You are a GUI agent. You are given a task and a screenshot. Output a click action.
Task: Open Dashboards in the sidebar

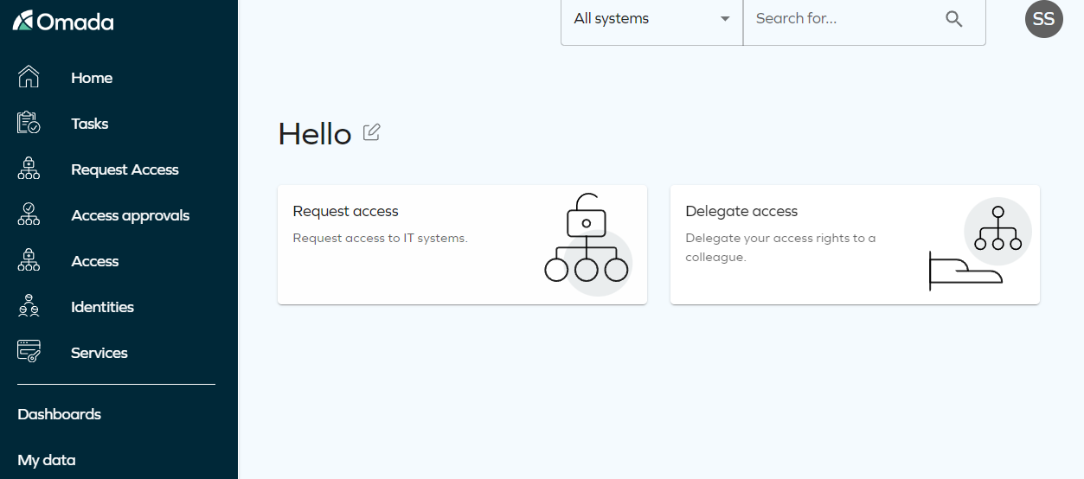(x=59, y=414)
